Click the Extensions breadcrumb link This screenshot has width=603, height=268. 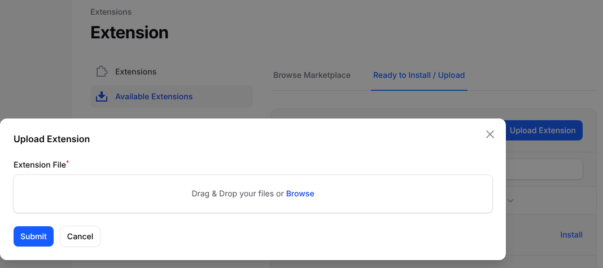111,12
